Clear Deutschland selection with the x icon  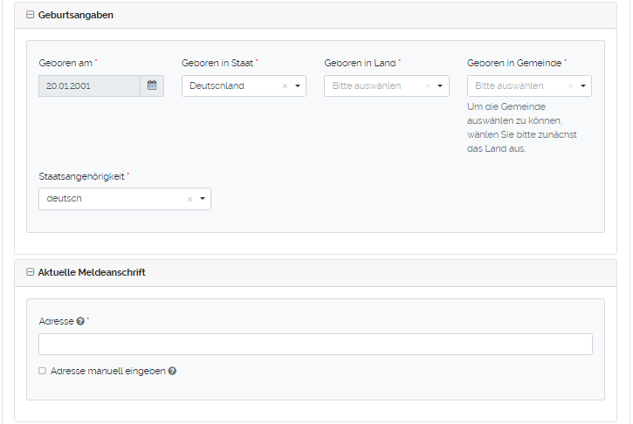[285, 86]
